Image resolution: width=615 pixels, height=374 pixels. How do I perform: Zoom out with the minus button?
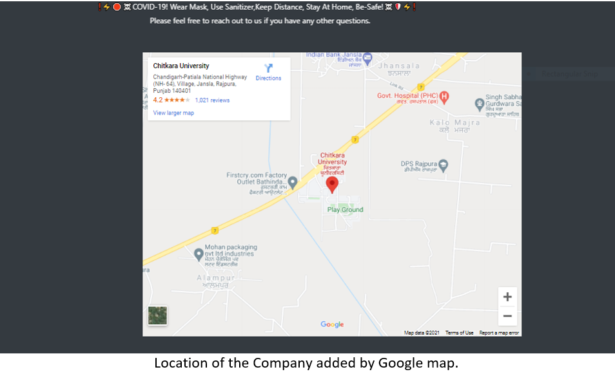pyautogui.click(x=507, y=316)
